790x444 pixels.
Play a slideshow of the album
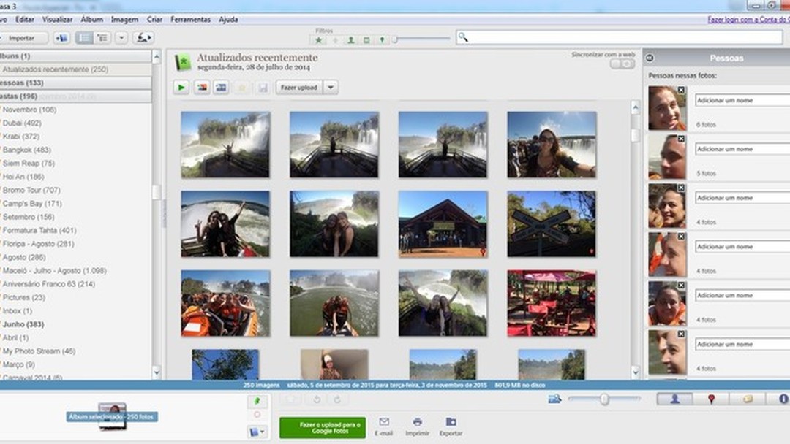181,88
